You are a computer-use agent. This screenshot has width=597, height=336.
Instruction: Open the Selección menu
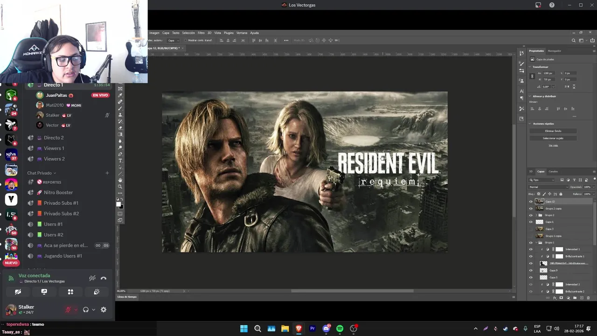coord(188,33)
